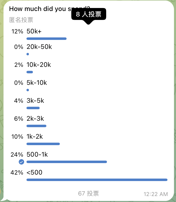176x202 pixels.
Task: Click the 500-1k result bar
Action: pos(67,162)
